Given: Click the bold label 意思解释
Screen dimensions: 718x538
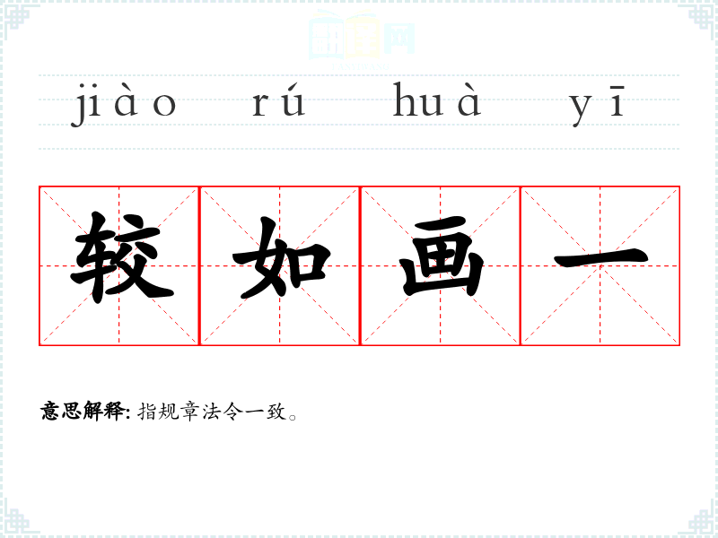Looking at the screenshot, I should point(82,411).
